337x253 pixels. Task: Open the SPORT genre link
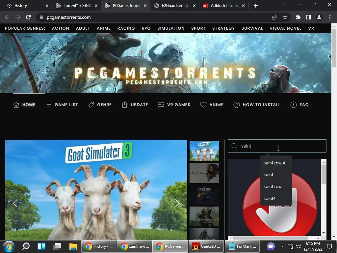tap(198, 28)
